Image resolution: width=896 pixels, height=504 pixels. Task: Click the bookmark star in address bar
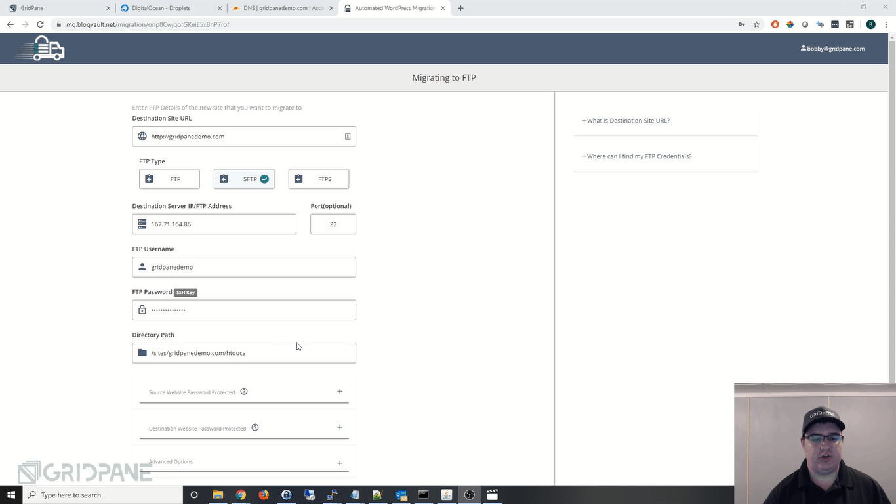tap(756, 24)
